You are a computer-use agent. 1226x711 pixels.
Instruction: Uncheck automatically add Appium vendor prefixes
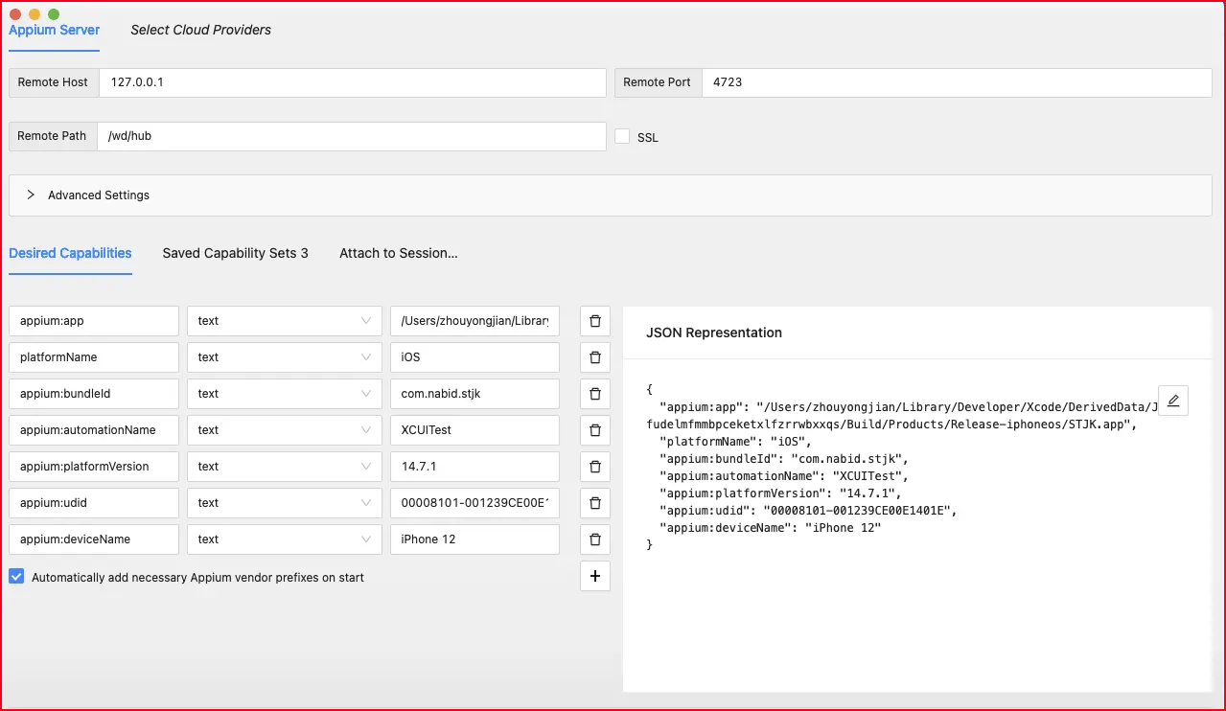coord(16,577)
